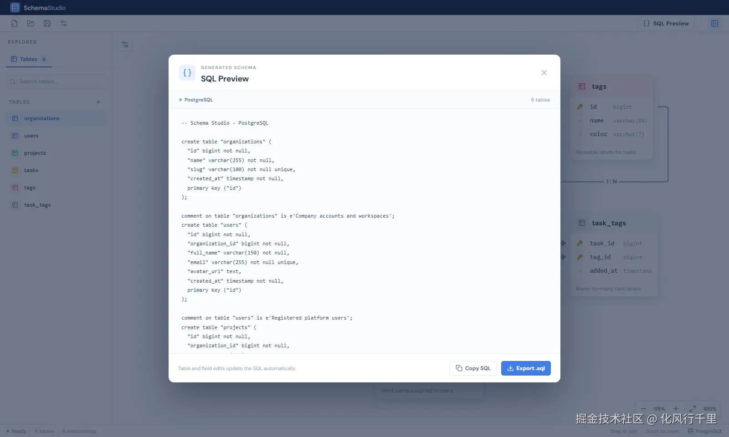The image size is (729, 437).
Task: Switch to the Tables tab
Action: (29, 59)
